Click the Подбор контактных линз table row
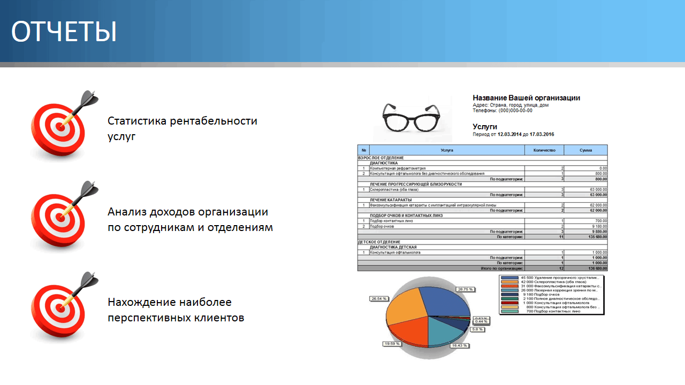 483,221
